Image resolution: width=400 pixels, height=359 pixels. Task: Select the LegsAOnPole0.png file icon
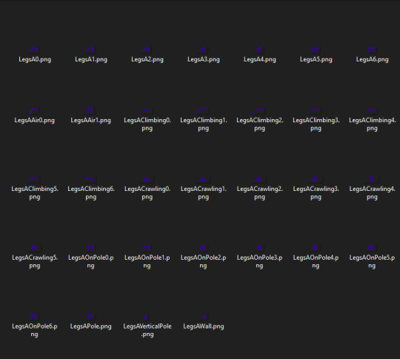tap(90, 248)
